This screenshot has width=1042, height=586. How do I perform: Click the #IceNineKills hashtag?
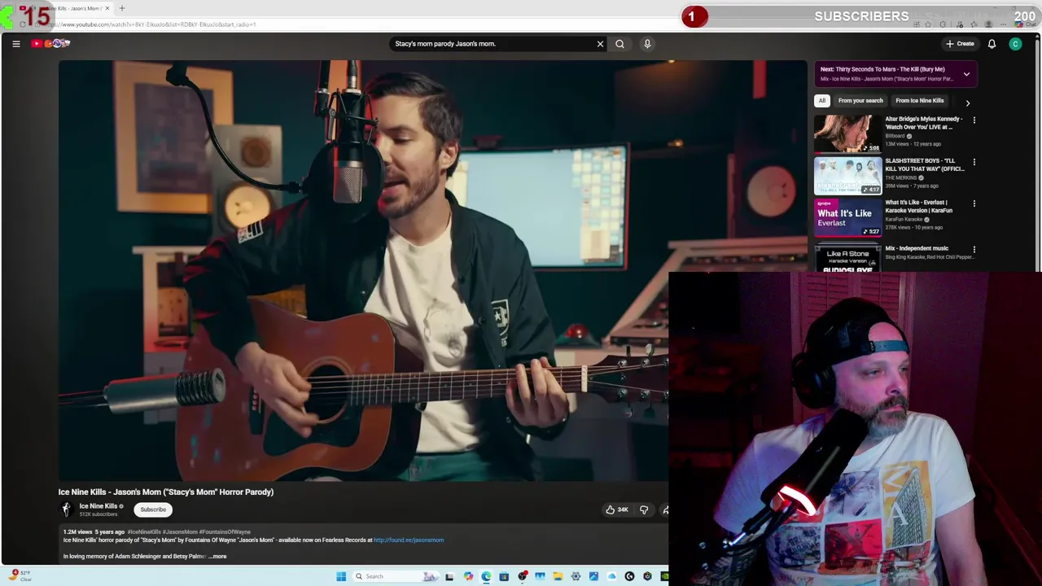coord(144,531)
